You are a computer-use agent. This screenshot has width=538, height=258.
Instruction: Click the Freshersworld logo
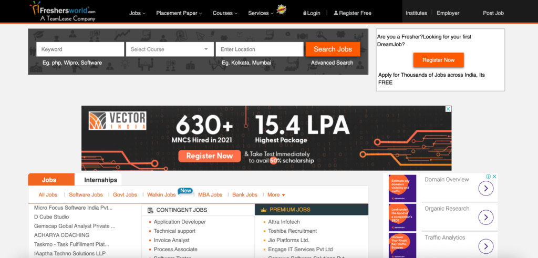[x=63, y=12]
